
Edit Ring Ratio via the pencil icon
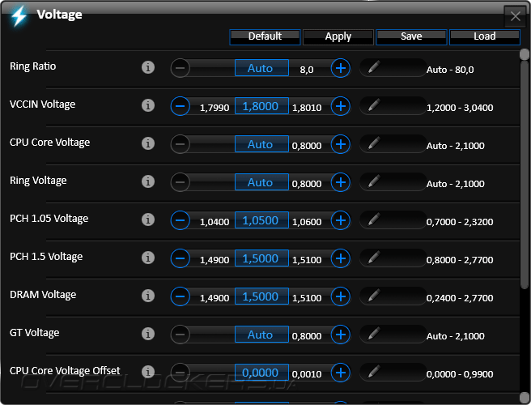tap(373, 67)
